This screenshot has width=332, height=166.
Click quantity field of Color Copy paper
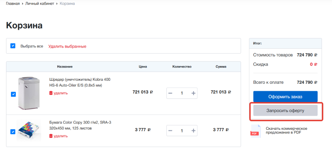pyautogui.click(x=182, y=131)
